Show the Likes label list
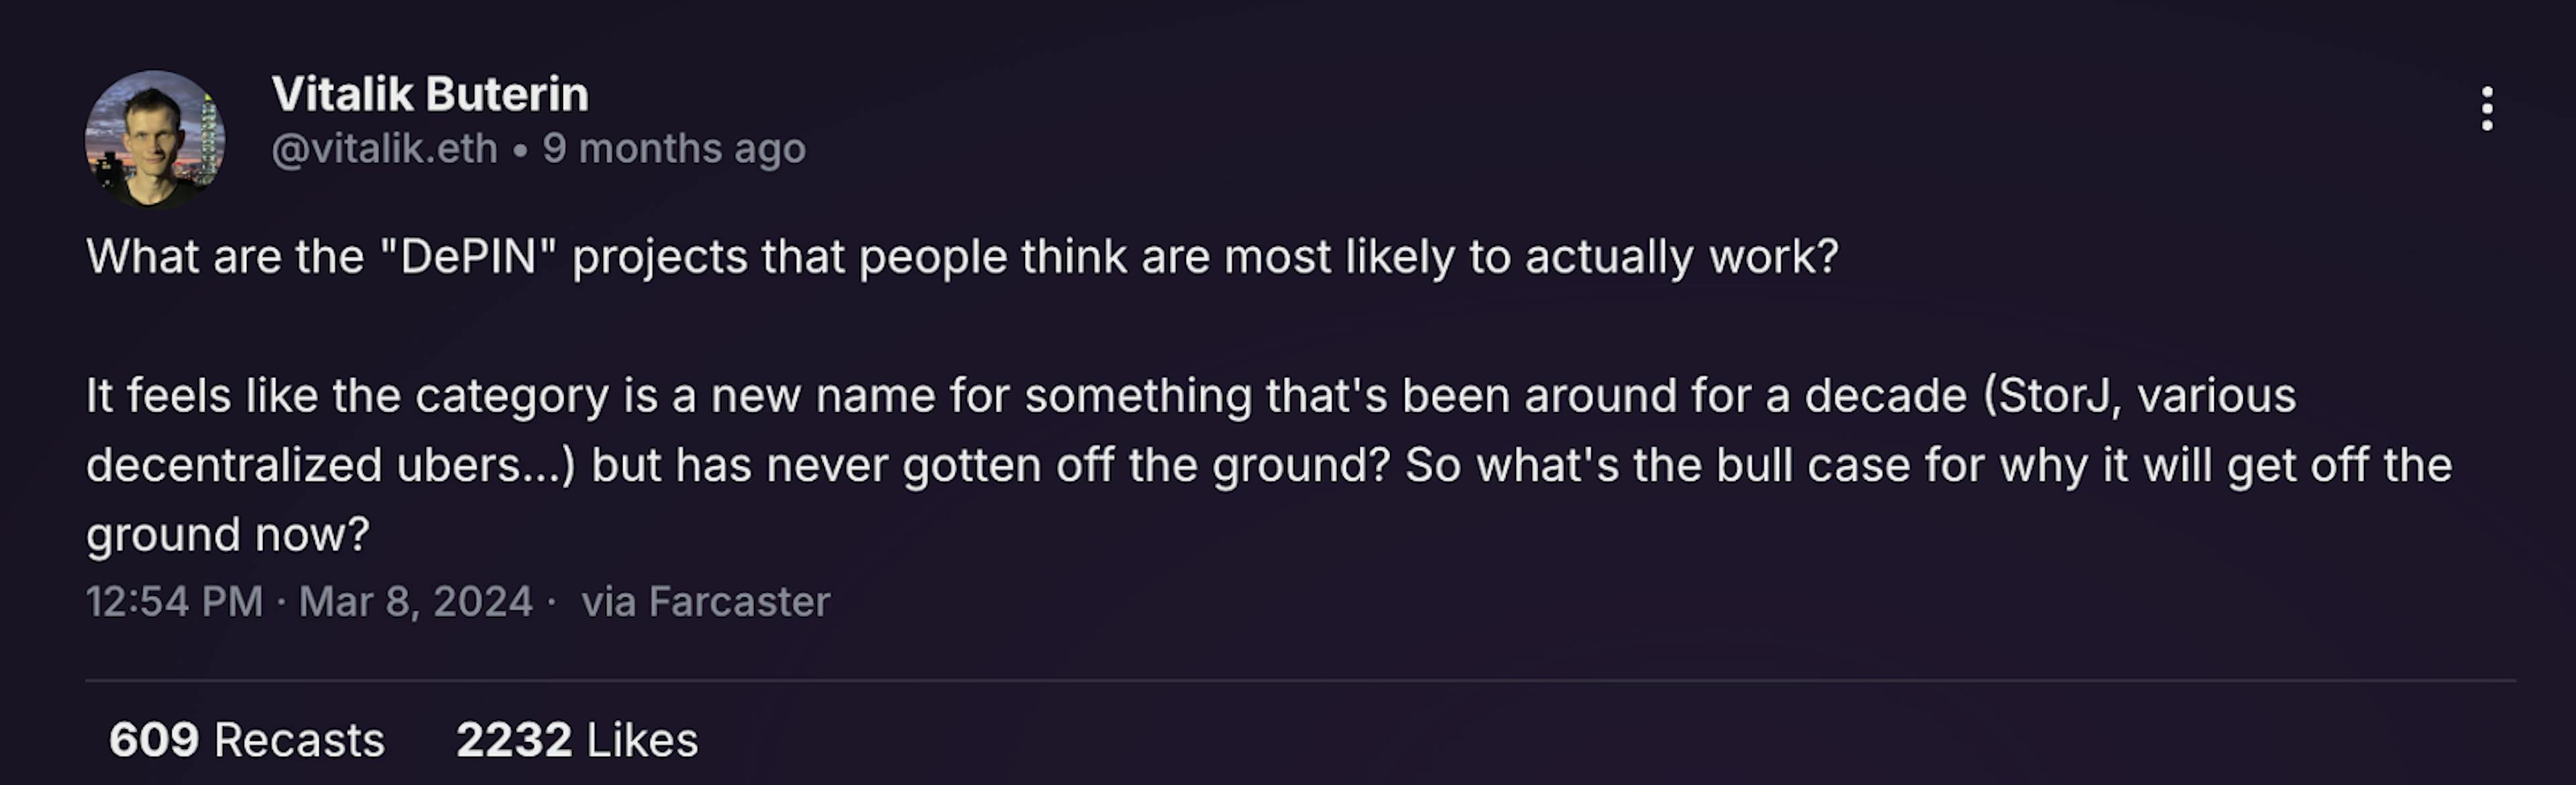 (x=642, y=740)
